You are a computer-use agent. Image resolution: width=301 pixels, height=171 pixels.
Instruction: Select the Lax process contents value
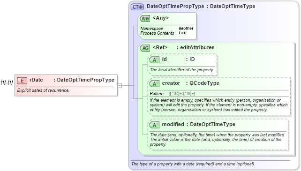click(x=182, y=33)
